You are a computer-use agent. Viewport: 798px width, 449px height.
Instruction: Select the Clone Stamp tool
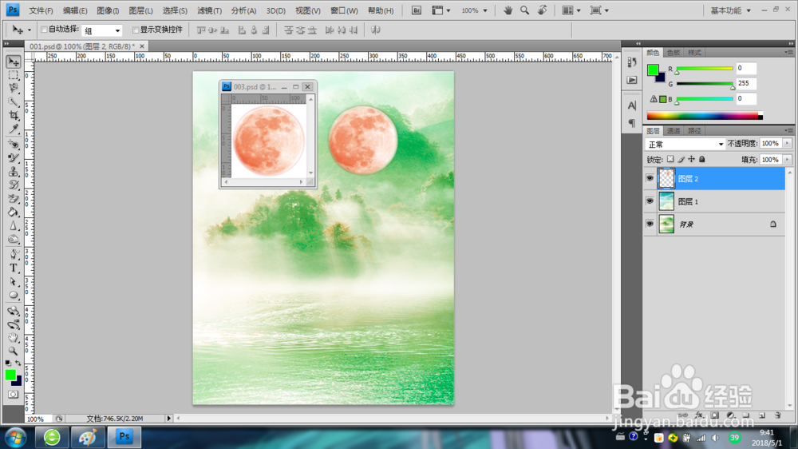[14, 172]
